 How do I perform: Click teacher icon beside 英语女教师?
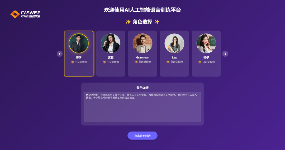pos(168,62)
